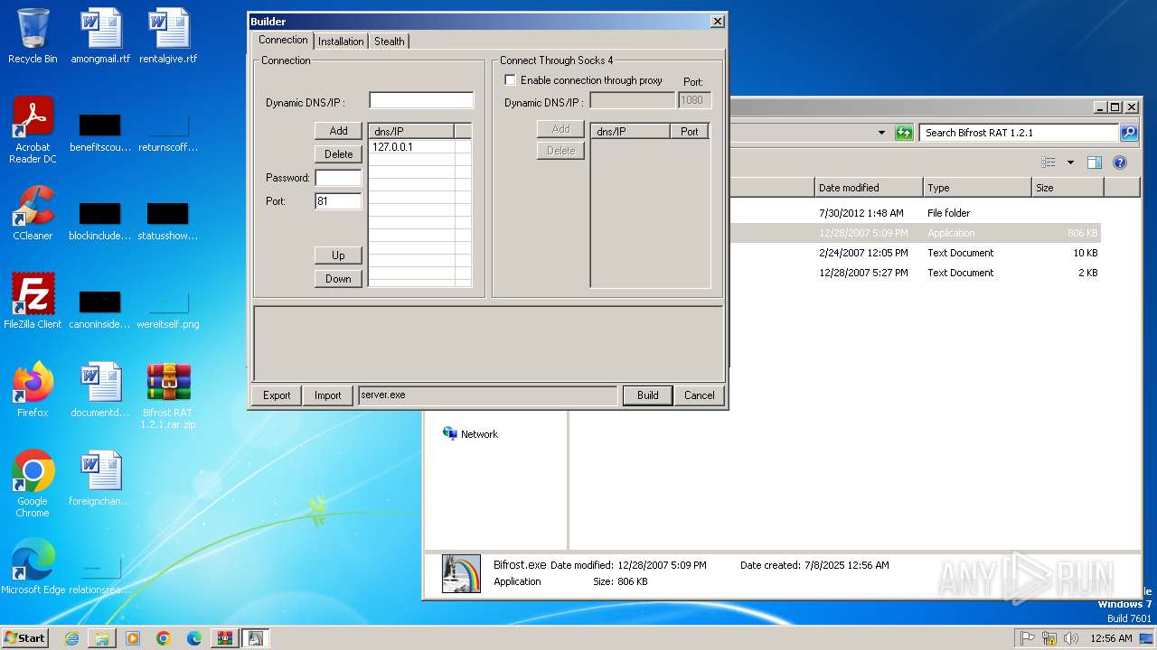Launch Microsoft Edge from the desktop
1157x650 pixels.
click(33, 566)
